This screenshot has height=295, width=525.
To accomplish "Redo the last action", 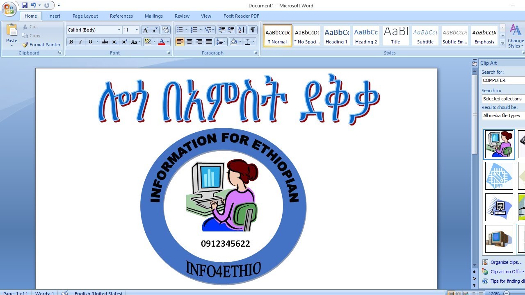I will coord(47,5).
